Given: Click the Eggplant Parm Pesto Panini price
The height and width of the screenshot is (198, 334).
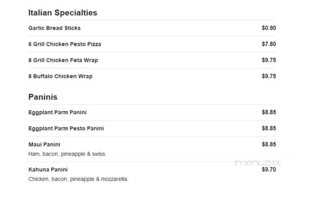Looking at the screenshot, I should point(269,128).
